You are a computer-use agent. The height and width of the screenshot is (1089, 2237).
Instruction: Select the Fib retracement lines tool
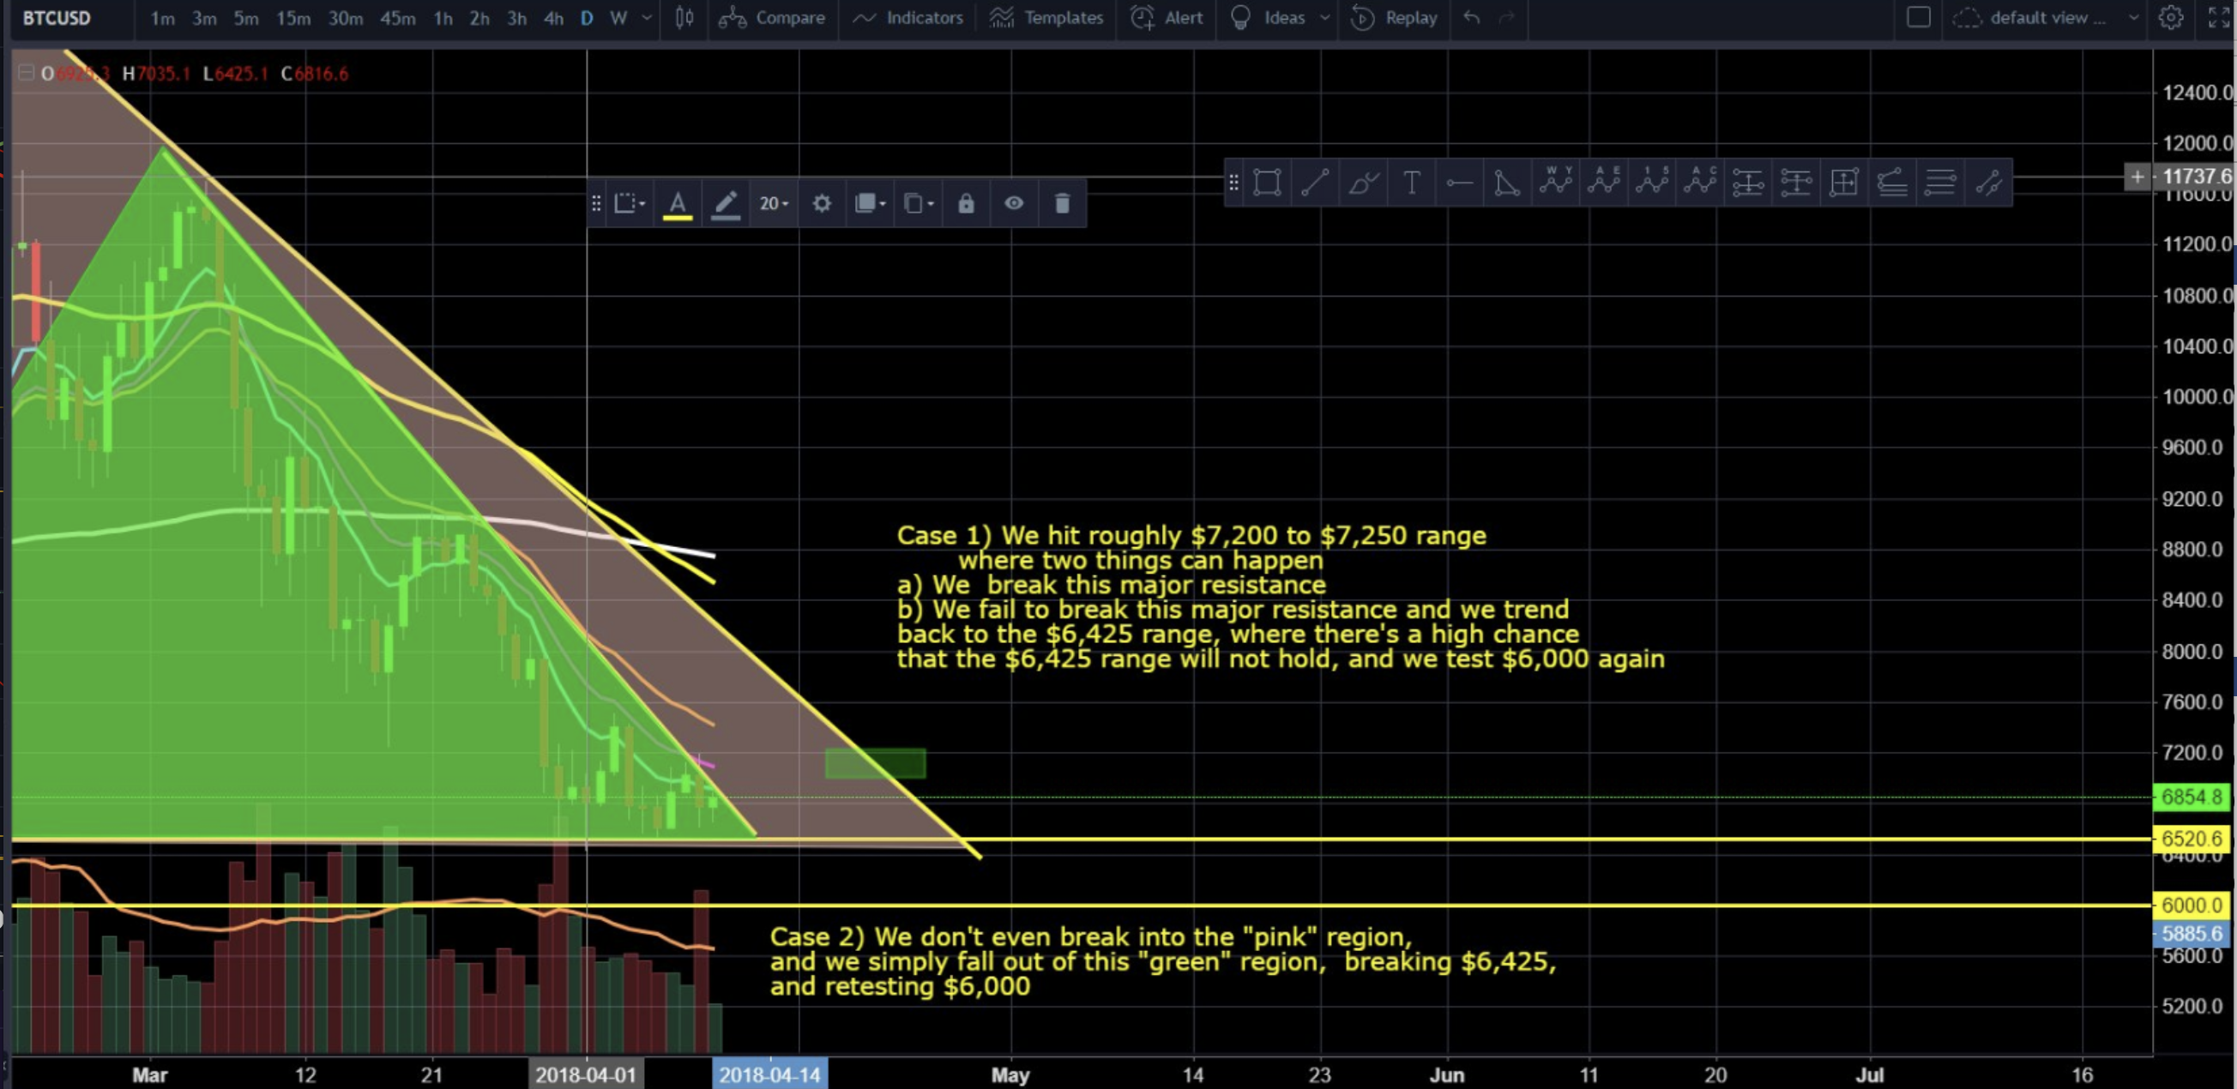1940,184
